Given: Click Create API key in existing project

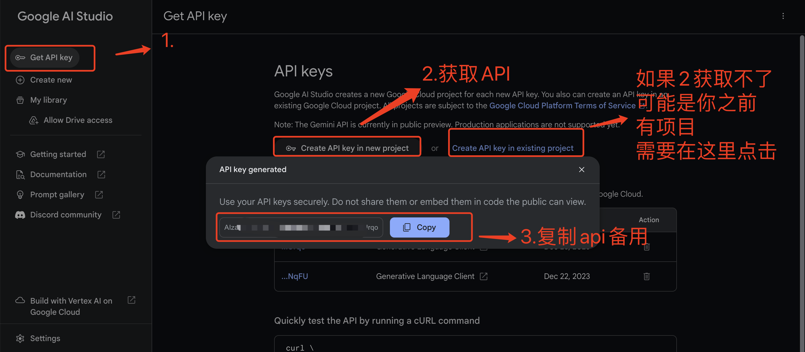Looking at the screenshot, I should coord(512,148).
